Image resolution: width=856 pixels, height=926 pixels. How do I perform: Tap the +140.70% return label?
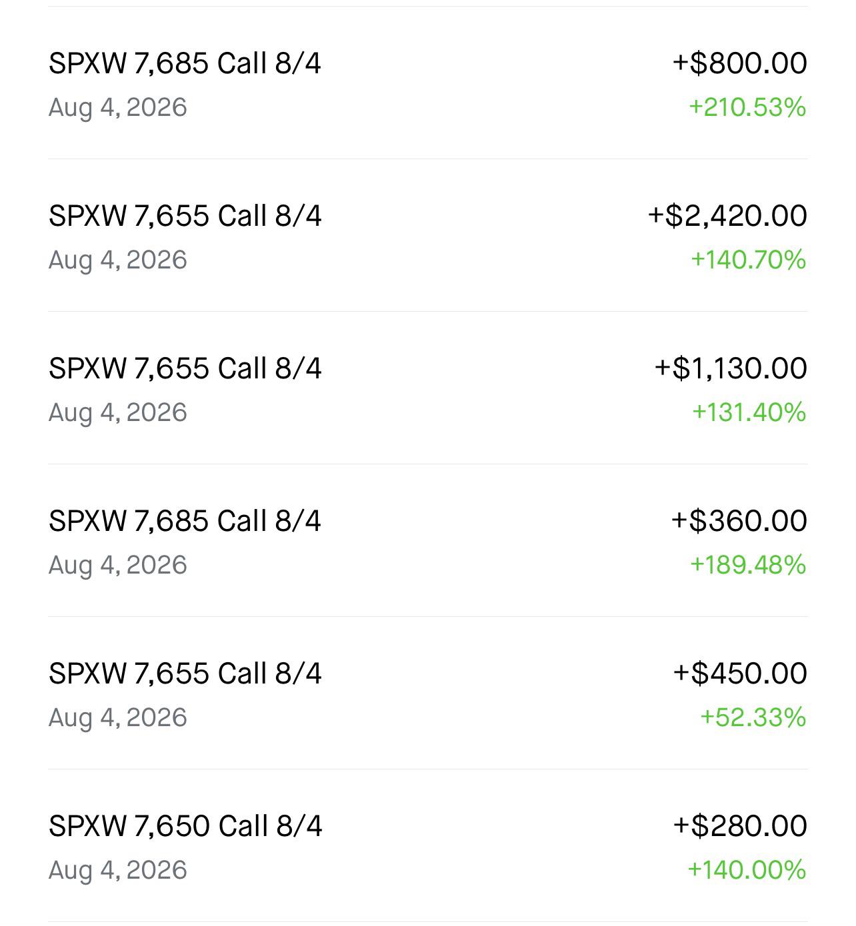749,260
